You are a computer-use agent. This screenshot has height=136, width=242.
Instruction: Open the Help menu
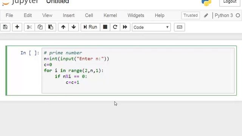(x=160, y=15)
